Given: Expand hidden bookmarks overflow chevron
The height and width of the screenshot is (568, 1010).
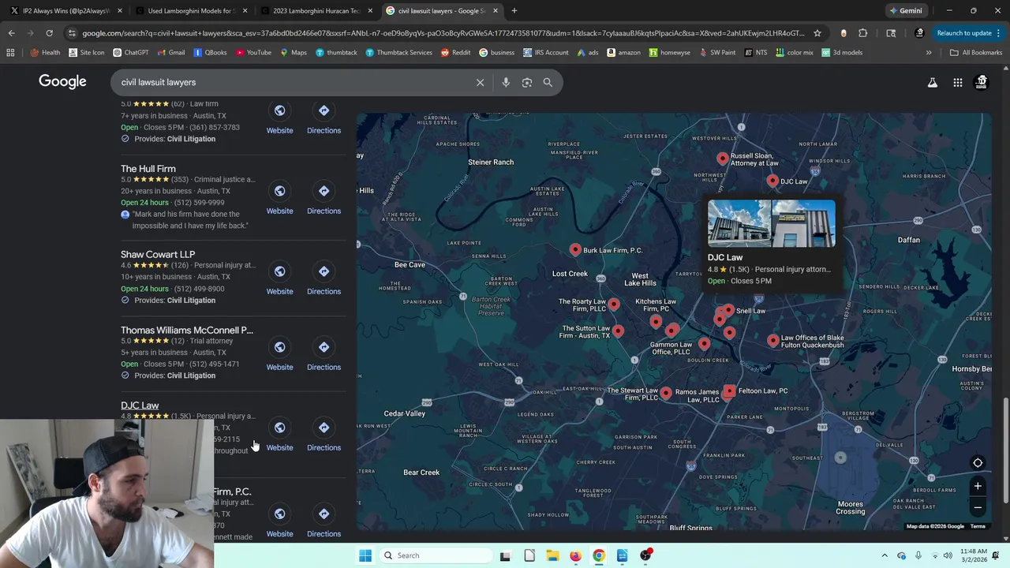Looking at the screenshot, I should pyautogui.click(x=929, y=53).
